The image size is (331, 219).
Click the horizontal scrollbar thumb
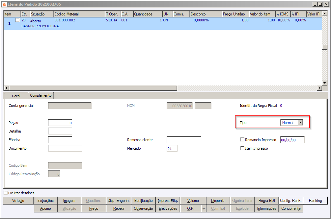(93, 88)
